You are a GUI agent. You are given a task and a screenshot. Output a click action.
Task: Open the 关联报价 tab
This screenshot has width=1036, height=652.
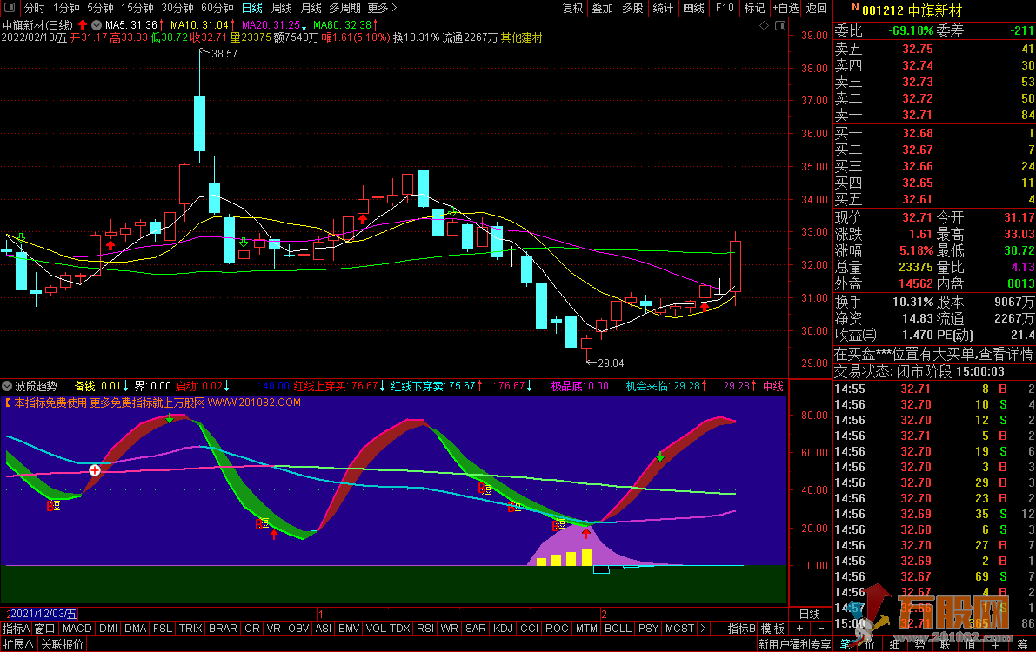point(62,644)
